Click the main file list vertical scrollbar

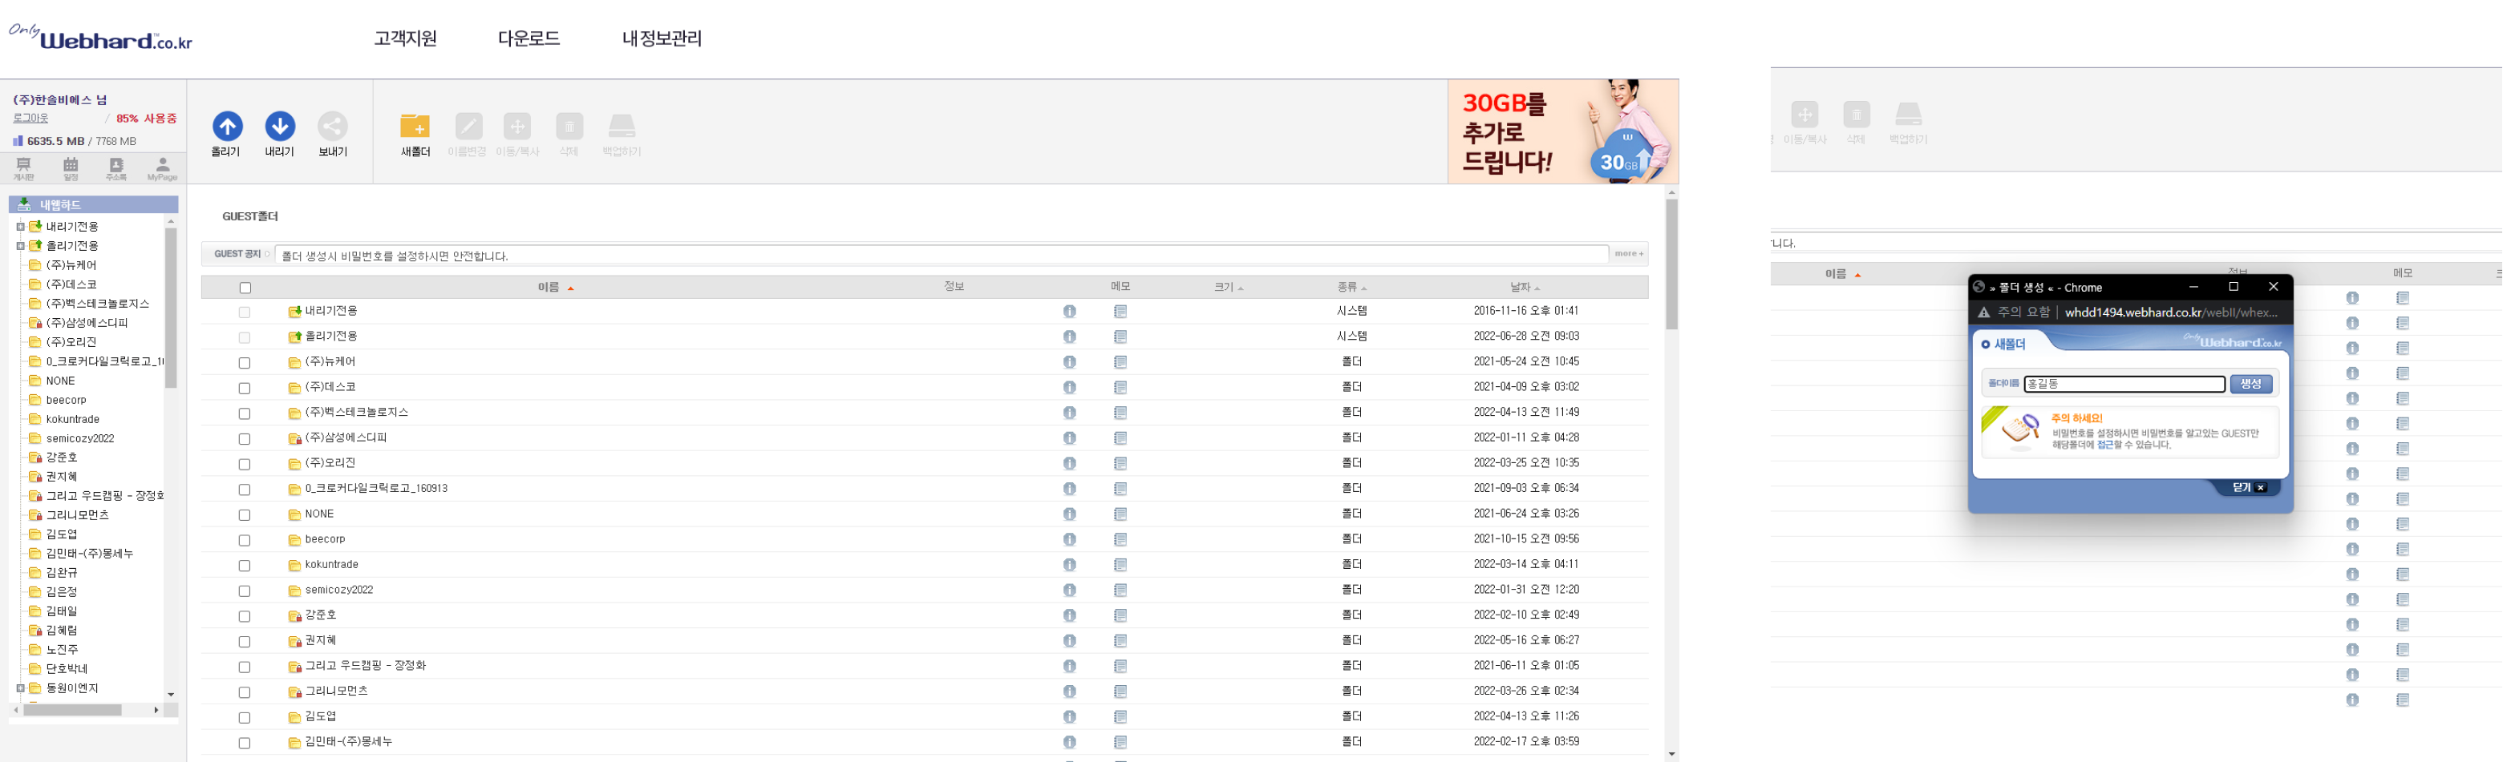coord(1671,264)
